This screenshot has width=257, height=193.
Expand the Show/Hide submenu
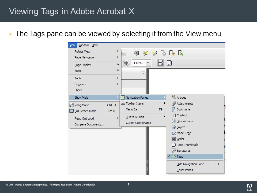click(x=95, y=98)
